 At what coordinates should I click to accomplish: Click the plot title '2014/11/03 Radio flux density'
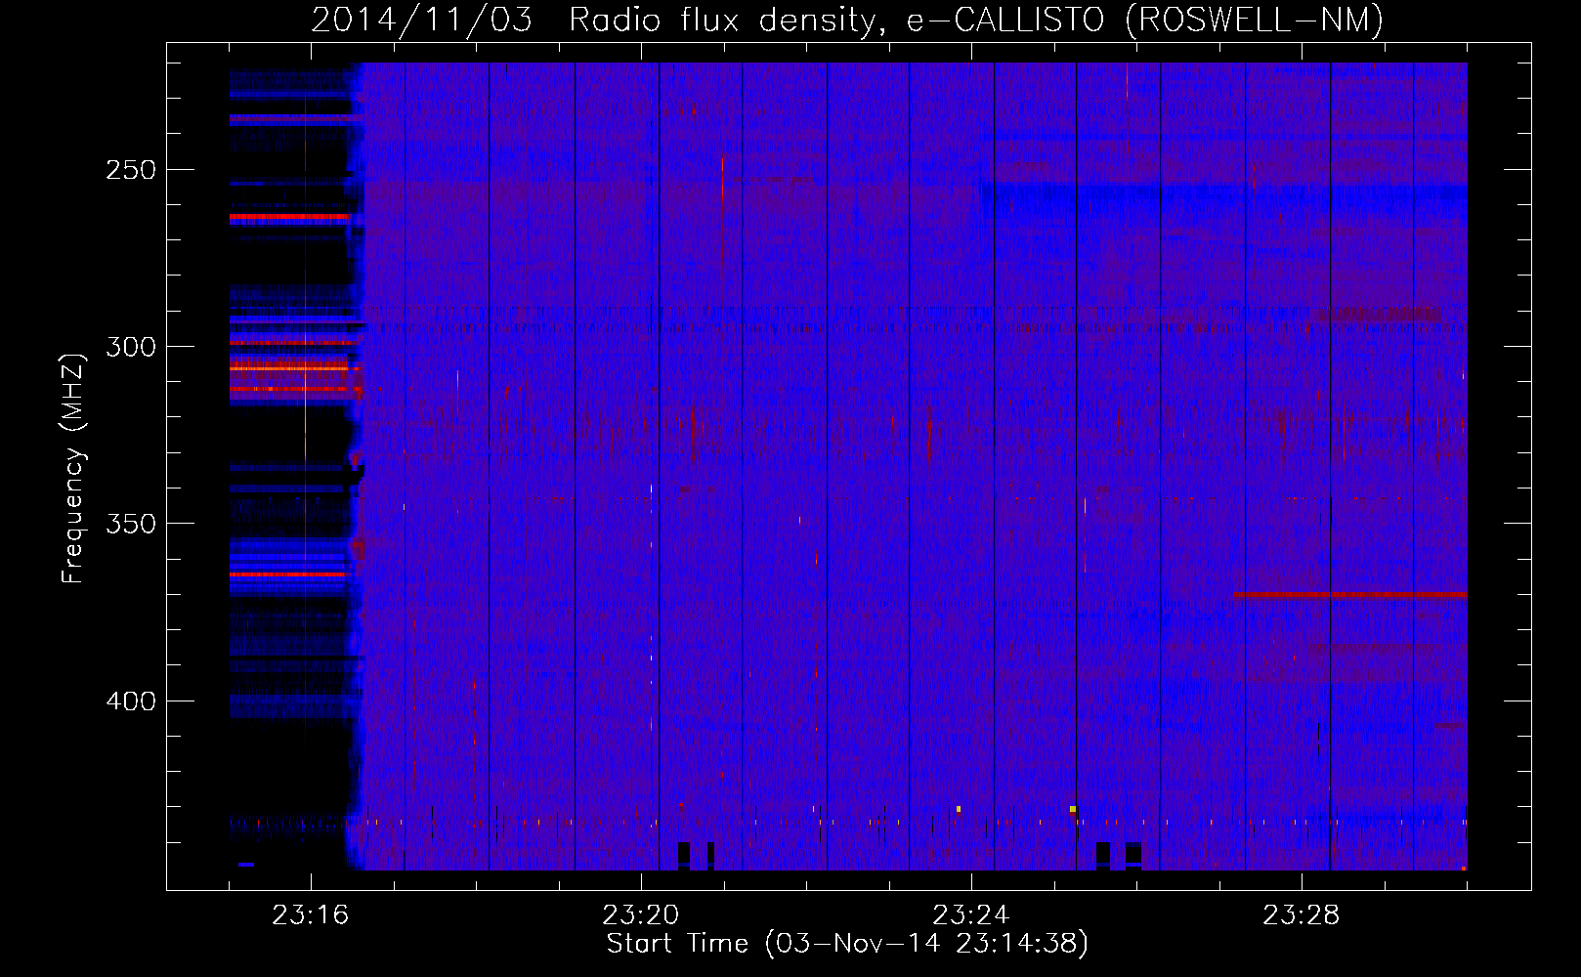(847, 20)
